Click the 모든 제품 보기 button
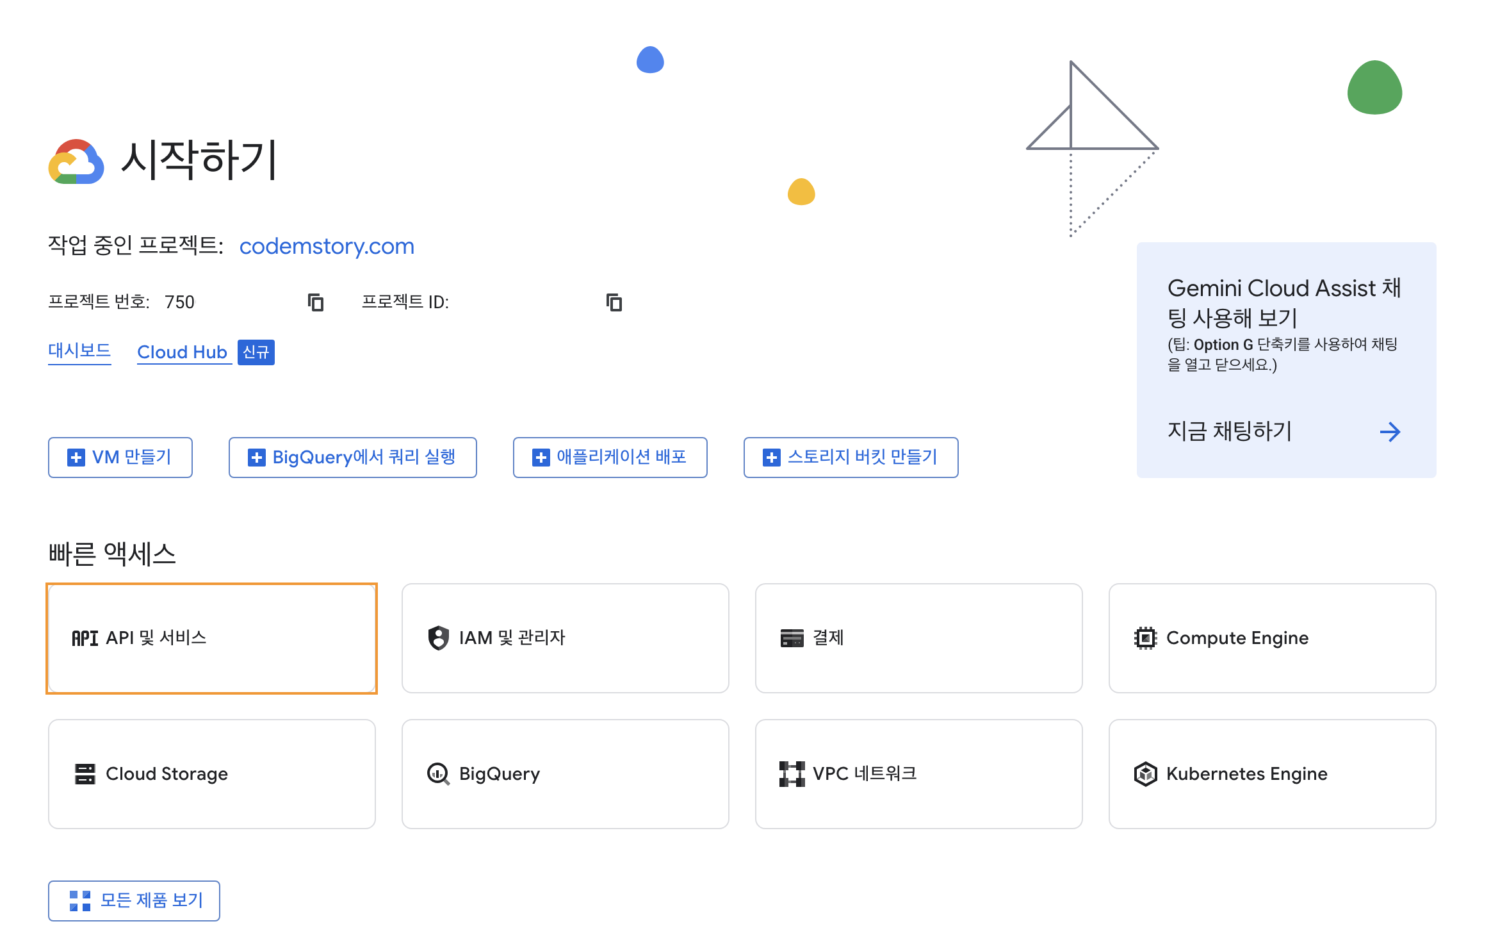Screen dimensions: 1491x942 click(x=134, y=900)
